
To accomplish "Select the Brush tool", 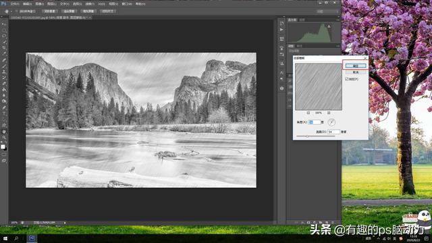I will tap(4, 66).
